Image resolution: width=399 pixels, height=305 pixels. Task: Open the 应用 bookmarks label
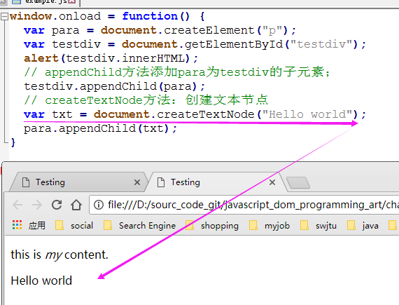(37, 226)
